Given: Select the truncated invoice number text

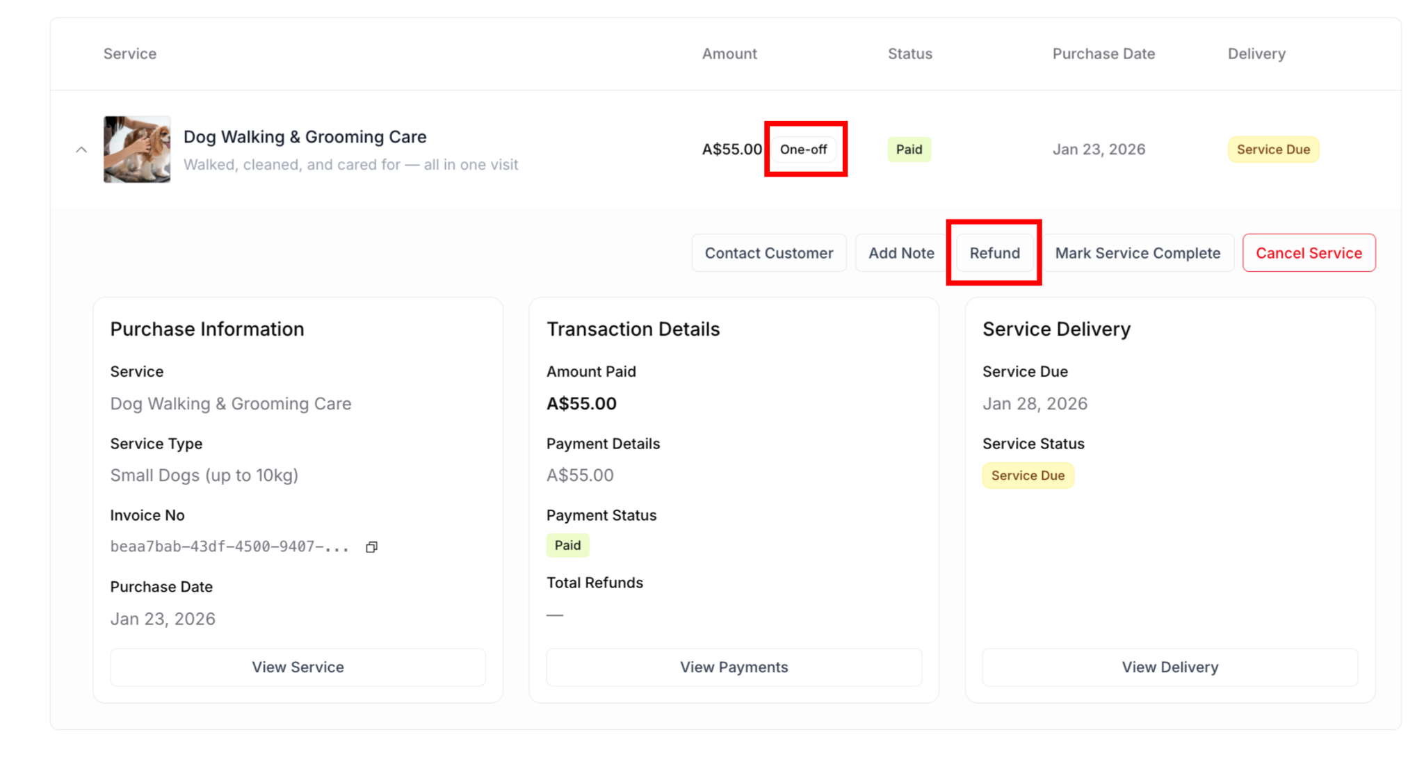Looking at the screenshot, I should click(229, 547).
